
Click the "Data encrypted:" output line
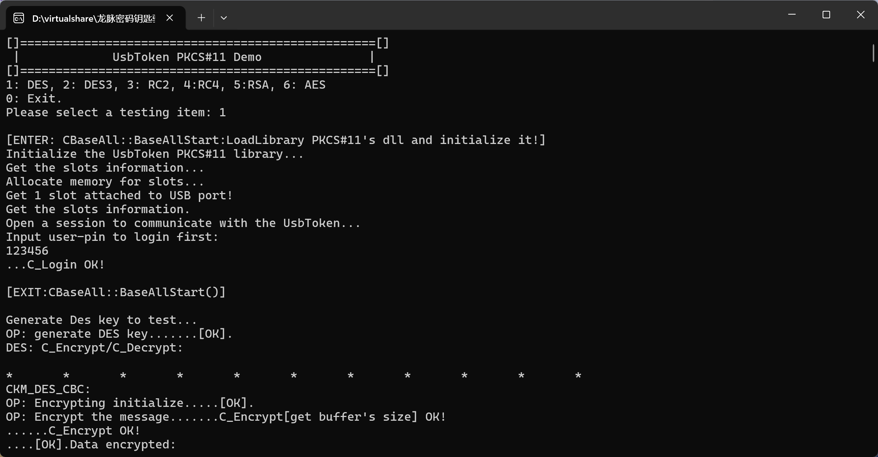pos(91,445)
